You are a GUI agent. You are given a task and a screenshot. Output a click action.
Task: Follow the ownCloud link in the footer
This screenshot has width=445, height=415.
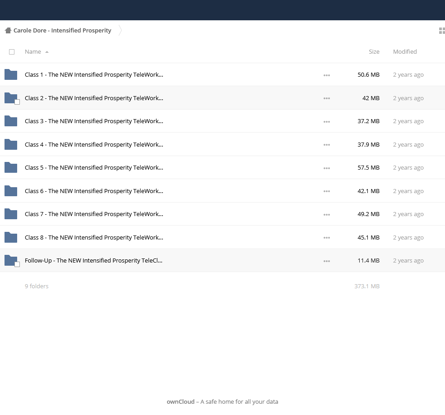pos(181,401)
